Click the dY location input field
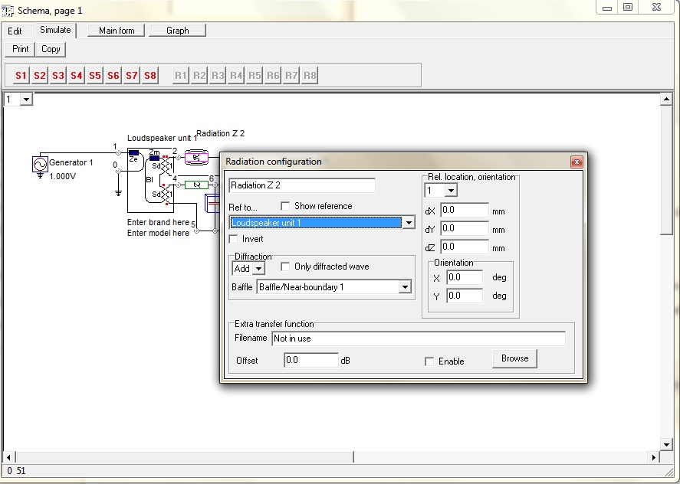Image resolution: width=680 pixels, height=484 pixels. click(465, 228)
